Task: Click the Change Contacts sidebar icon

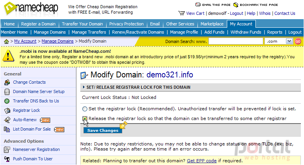Action: [7, 82]
